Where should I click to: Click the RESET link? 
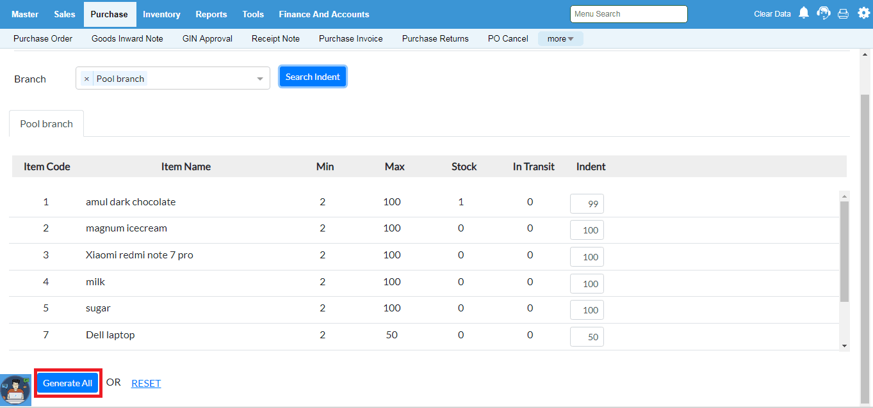[x=146, y=384]
